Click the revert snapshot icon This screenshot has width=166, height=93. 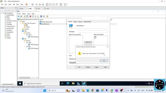[40, 4]
